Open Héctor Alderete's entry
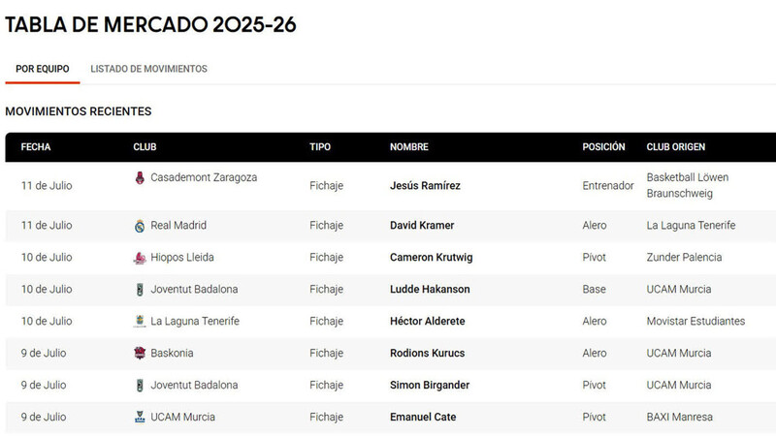 pos(428,322)
